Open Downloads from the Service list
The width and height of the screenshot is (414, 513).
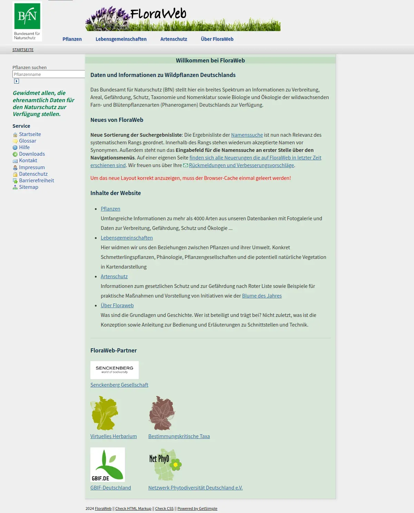click(32, 154)
